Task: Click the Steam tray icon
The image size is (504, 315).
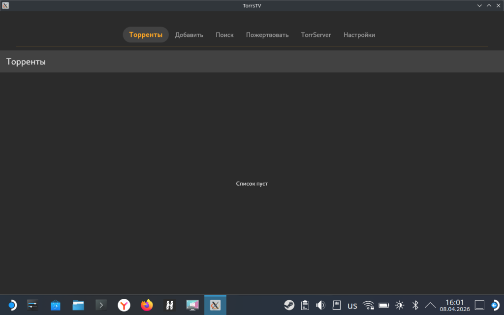Action: coord(289,305)
